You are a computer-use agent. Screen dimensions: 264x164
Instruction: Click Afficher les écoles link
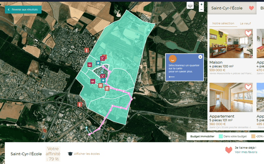87,154
